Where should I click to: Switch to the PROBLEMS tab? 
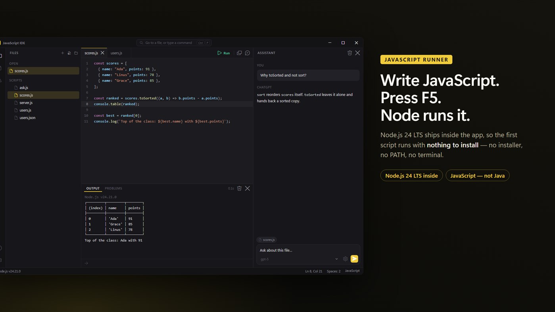(x=113, y=188)
